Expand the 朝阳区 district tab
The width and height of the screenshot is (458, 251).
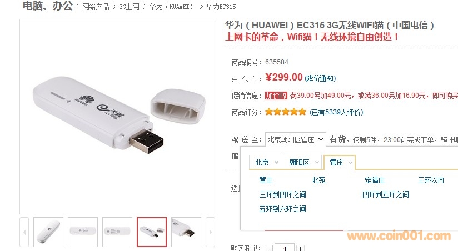point(302,162)
